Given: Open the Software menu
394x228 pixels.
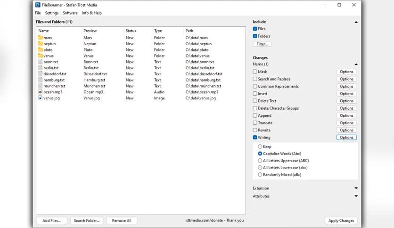Looking at the screenshot, I should pyautogui.click(x=70, y=13).
